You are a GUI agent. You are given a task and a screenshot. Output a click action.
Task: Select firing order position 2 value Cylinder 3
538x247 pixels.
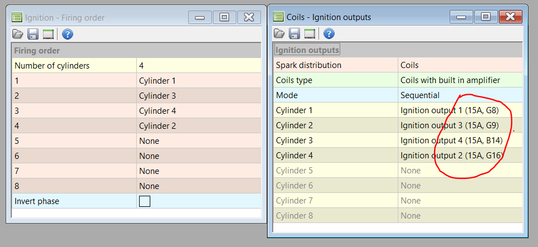[x=198, y=96]
